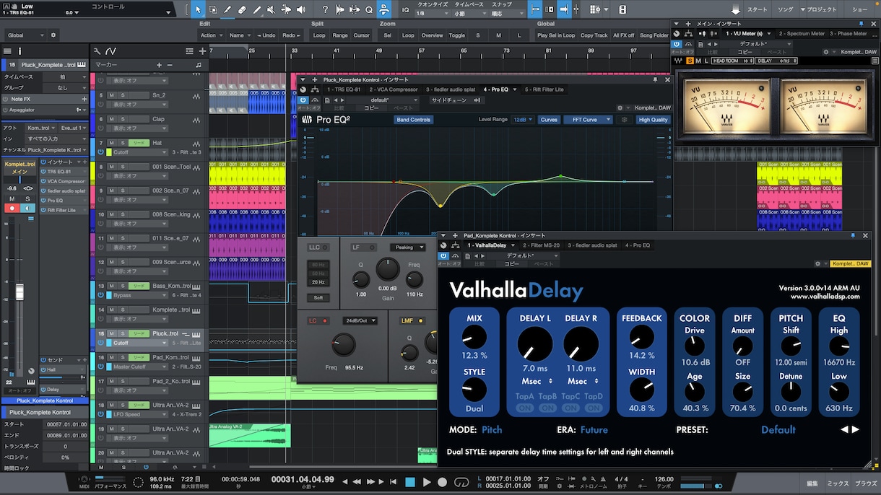This screenshot has height=495, width=881.
Task: Toggle High Quality in Pro EQ
Action: [x=653, y=120]
